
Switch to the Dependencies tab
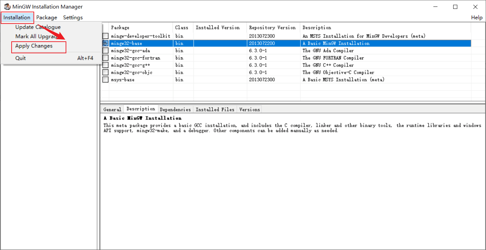[175, 109]
